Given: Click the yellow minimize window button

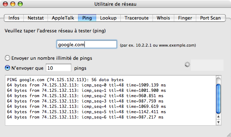Looking at the screenshot, I should 13,4.
